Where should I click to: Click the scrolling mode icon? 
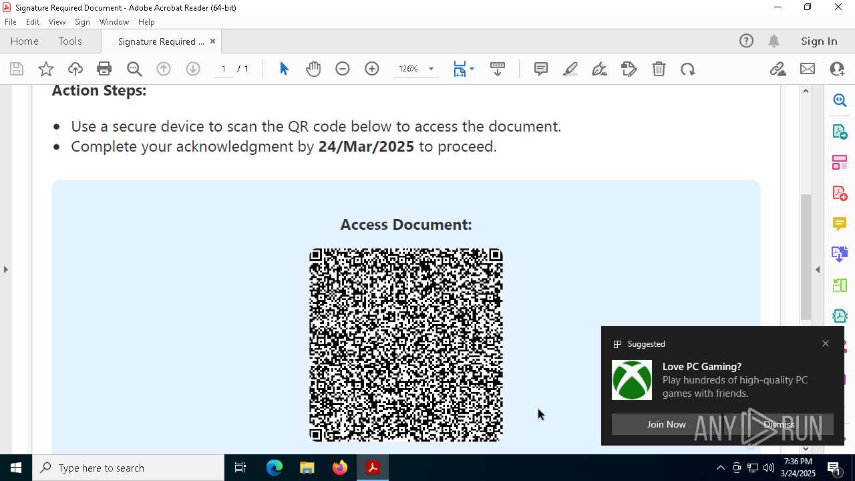coord(498,69)
